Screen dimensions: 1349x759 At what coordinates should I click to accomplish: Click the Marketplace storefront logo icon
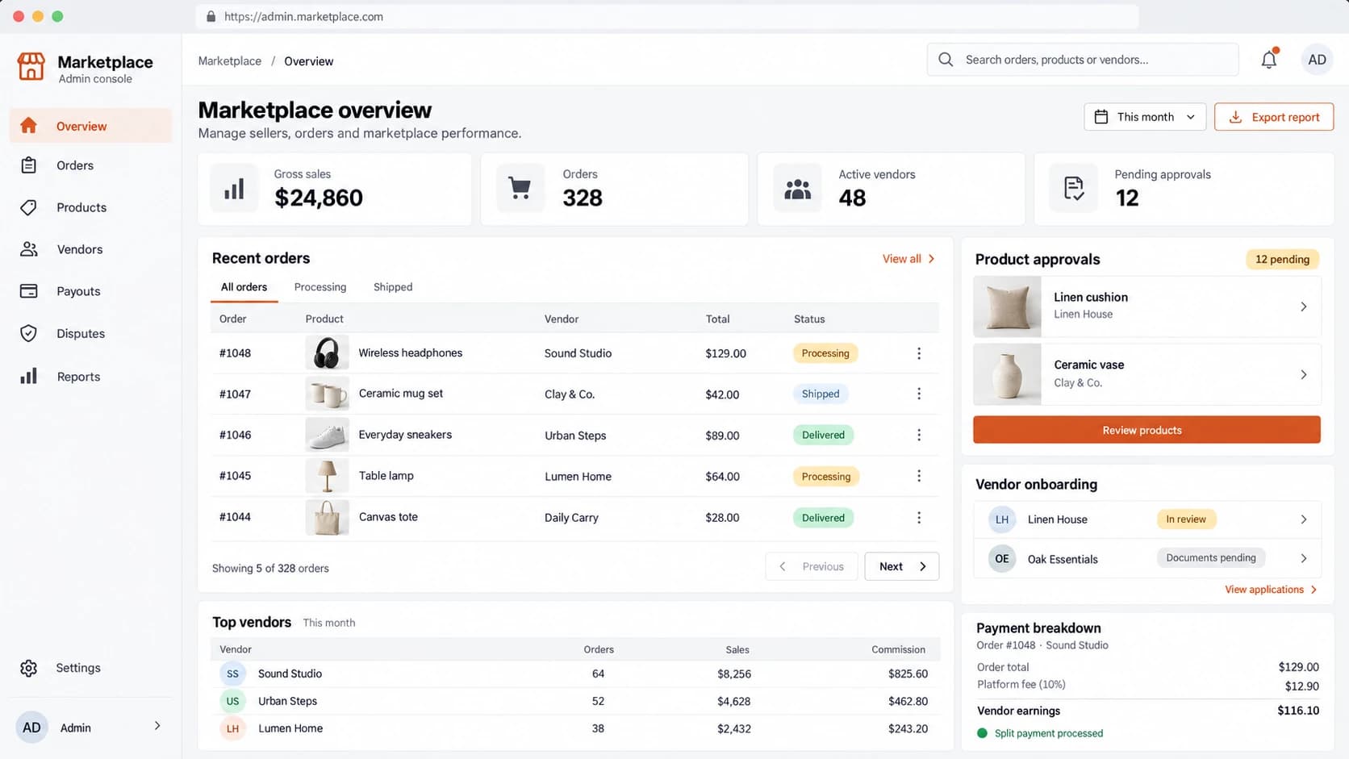pyautogui.click(x=31, y=67)
